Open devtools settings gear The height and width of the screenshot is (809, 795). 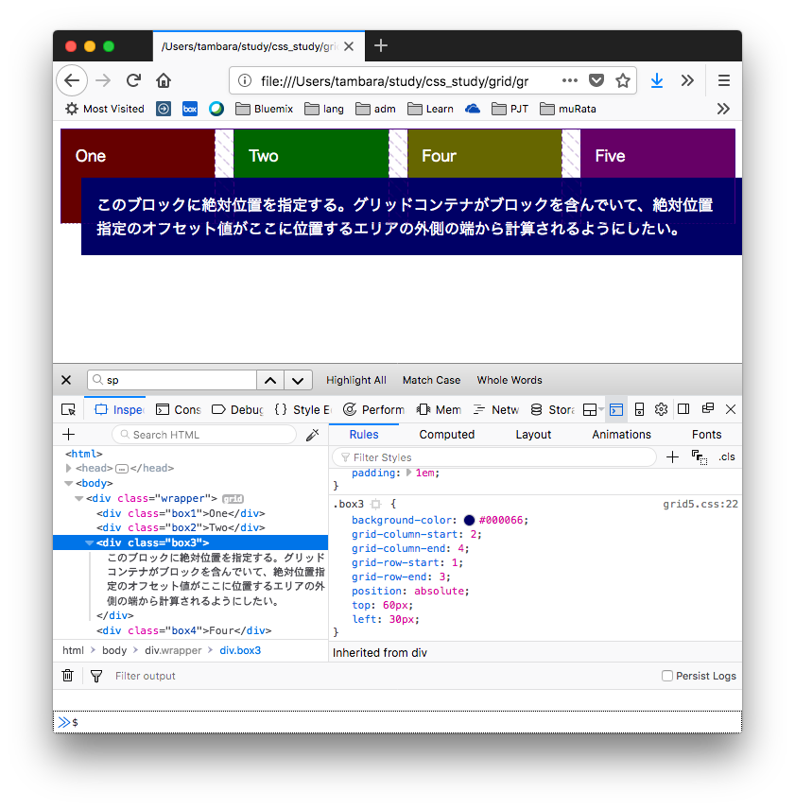point(661,409)
